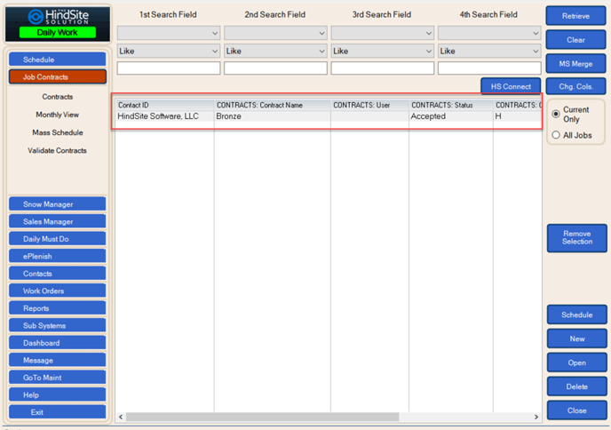Image resolution: width=611 pixels, height=430 pixels.
Task: Sort by CONTRACTS: Status column header
Action: click(449, 105)
